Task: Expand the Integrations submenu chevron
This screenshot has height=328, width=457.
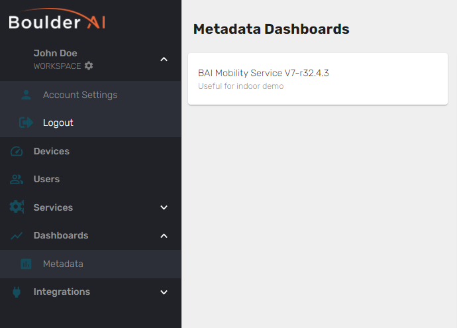Action: [x=164, y=292]
